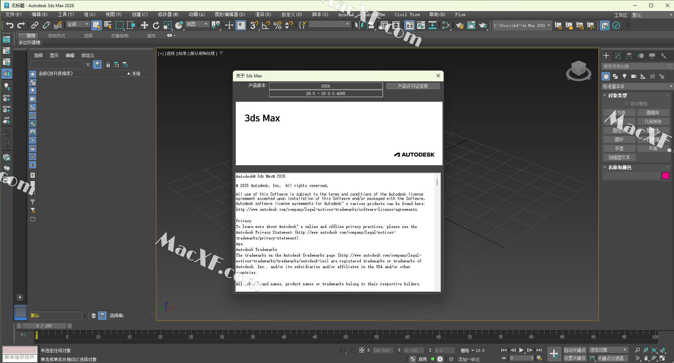Click the 产品许可证信息 button
Viewport: 674px width, 363px height.
tap(413, 86)
